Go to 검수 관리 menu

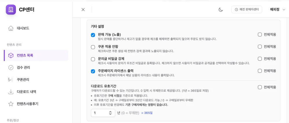[36, 68]
